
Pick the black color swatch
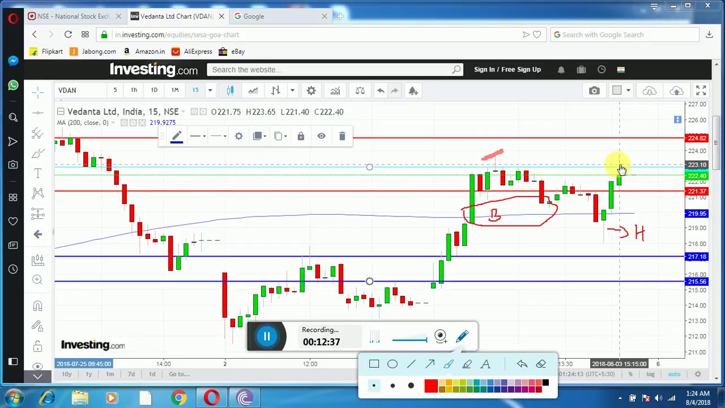545,383
